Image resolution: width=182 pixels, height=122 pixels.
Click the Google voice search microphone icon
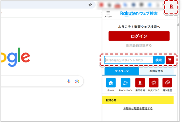[69, 81]
